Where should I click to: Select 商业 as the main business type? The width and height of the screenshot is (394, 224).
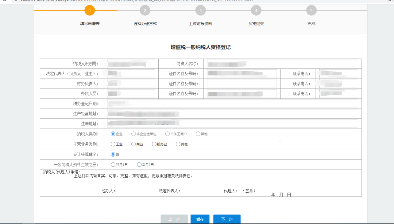point(133,144)
